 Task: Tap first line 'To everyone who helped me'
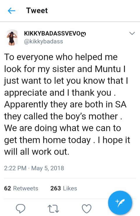coord(61,57)
